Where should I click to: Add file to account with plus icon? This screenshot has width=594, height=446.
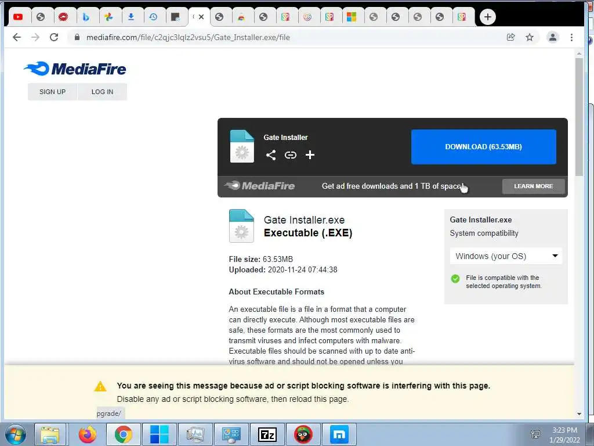tap(310, 154)
